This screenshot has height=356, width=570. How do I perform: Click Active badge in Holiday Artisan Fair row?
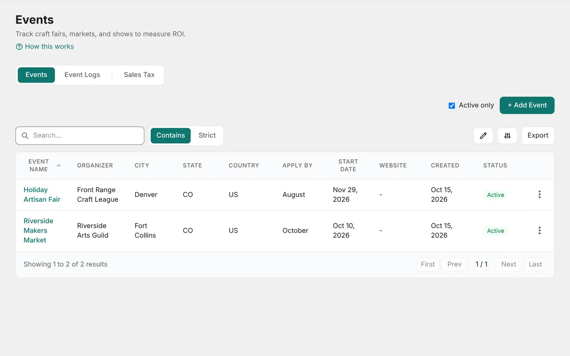[x=495, y=195]
